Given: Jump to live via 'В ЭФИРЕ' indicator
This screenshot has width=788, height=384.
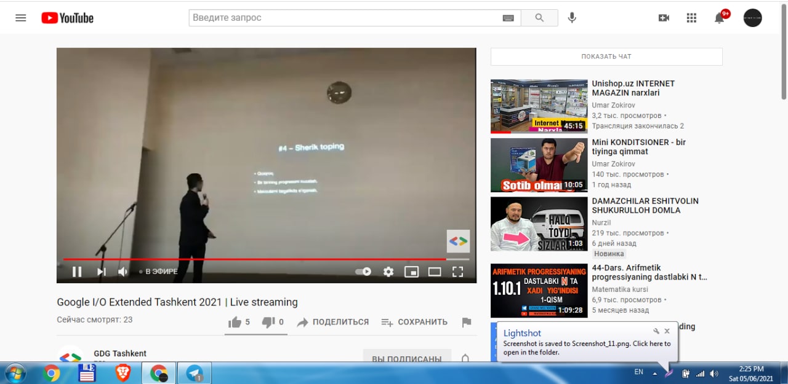Looking at the screenshot, I should point(158,272).
